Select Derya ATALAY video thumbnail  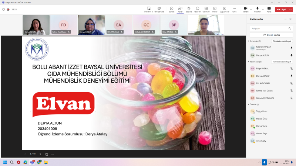(x=91, y=25)
